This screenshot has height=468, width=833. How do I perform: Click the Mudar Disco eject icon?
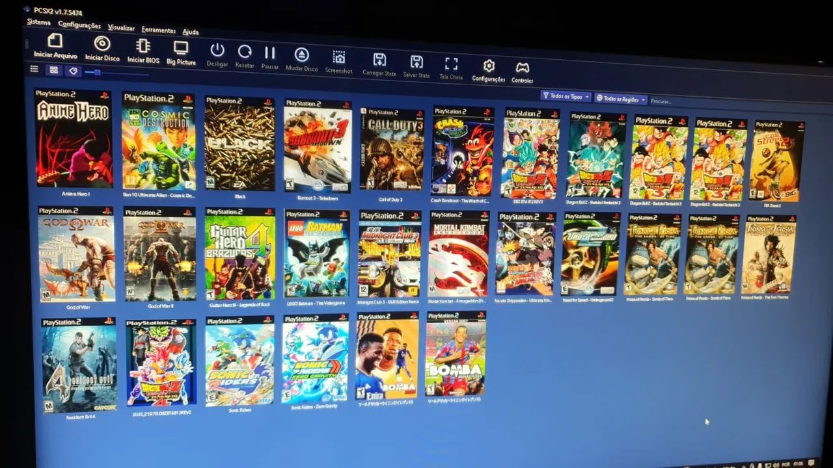301,55
